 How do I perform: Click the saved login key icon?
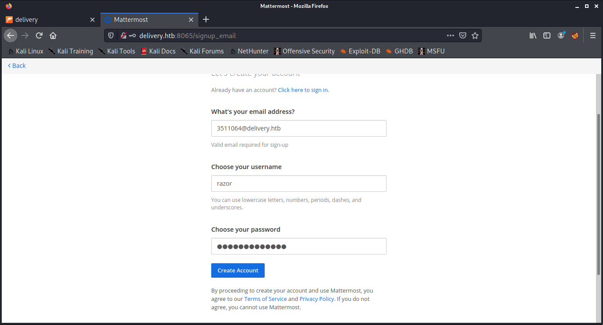point(133,35)
